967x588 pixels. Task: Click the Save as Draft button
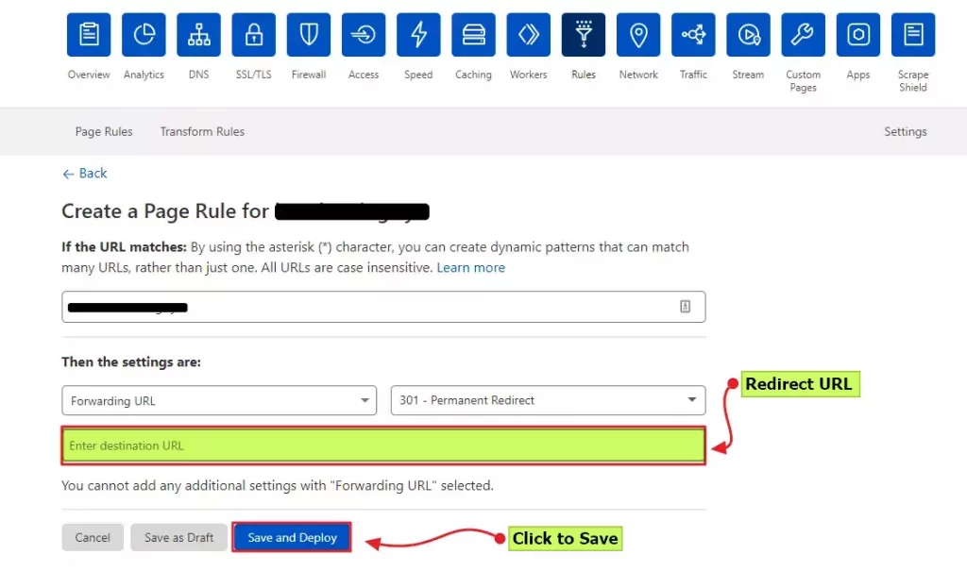pyautogui.click(x=178, y=537)
